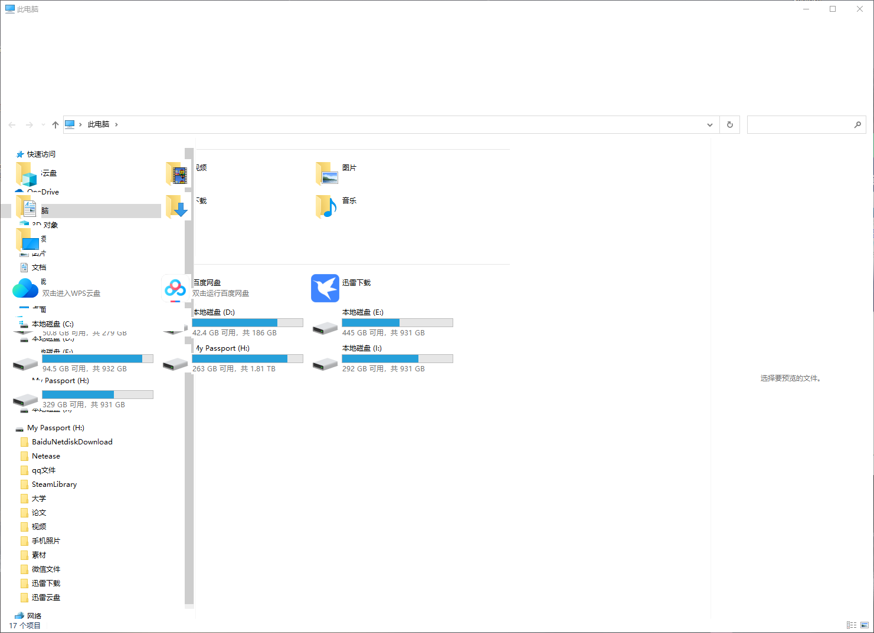Screen dimensions: 874x633
Task: Click folder icon beside SteamLibrary
Action: 24,484
